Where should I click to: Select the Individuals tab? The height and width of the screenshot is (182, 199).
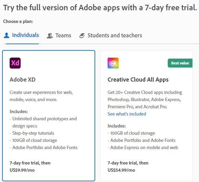tap(21, 35)
